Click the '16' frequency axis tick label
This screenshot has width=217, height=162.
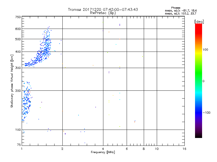point(184,149)
